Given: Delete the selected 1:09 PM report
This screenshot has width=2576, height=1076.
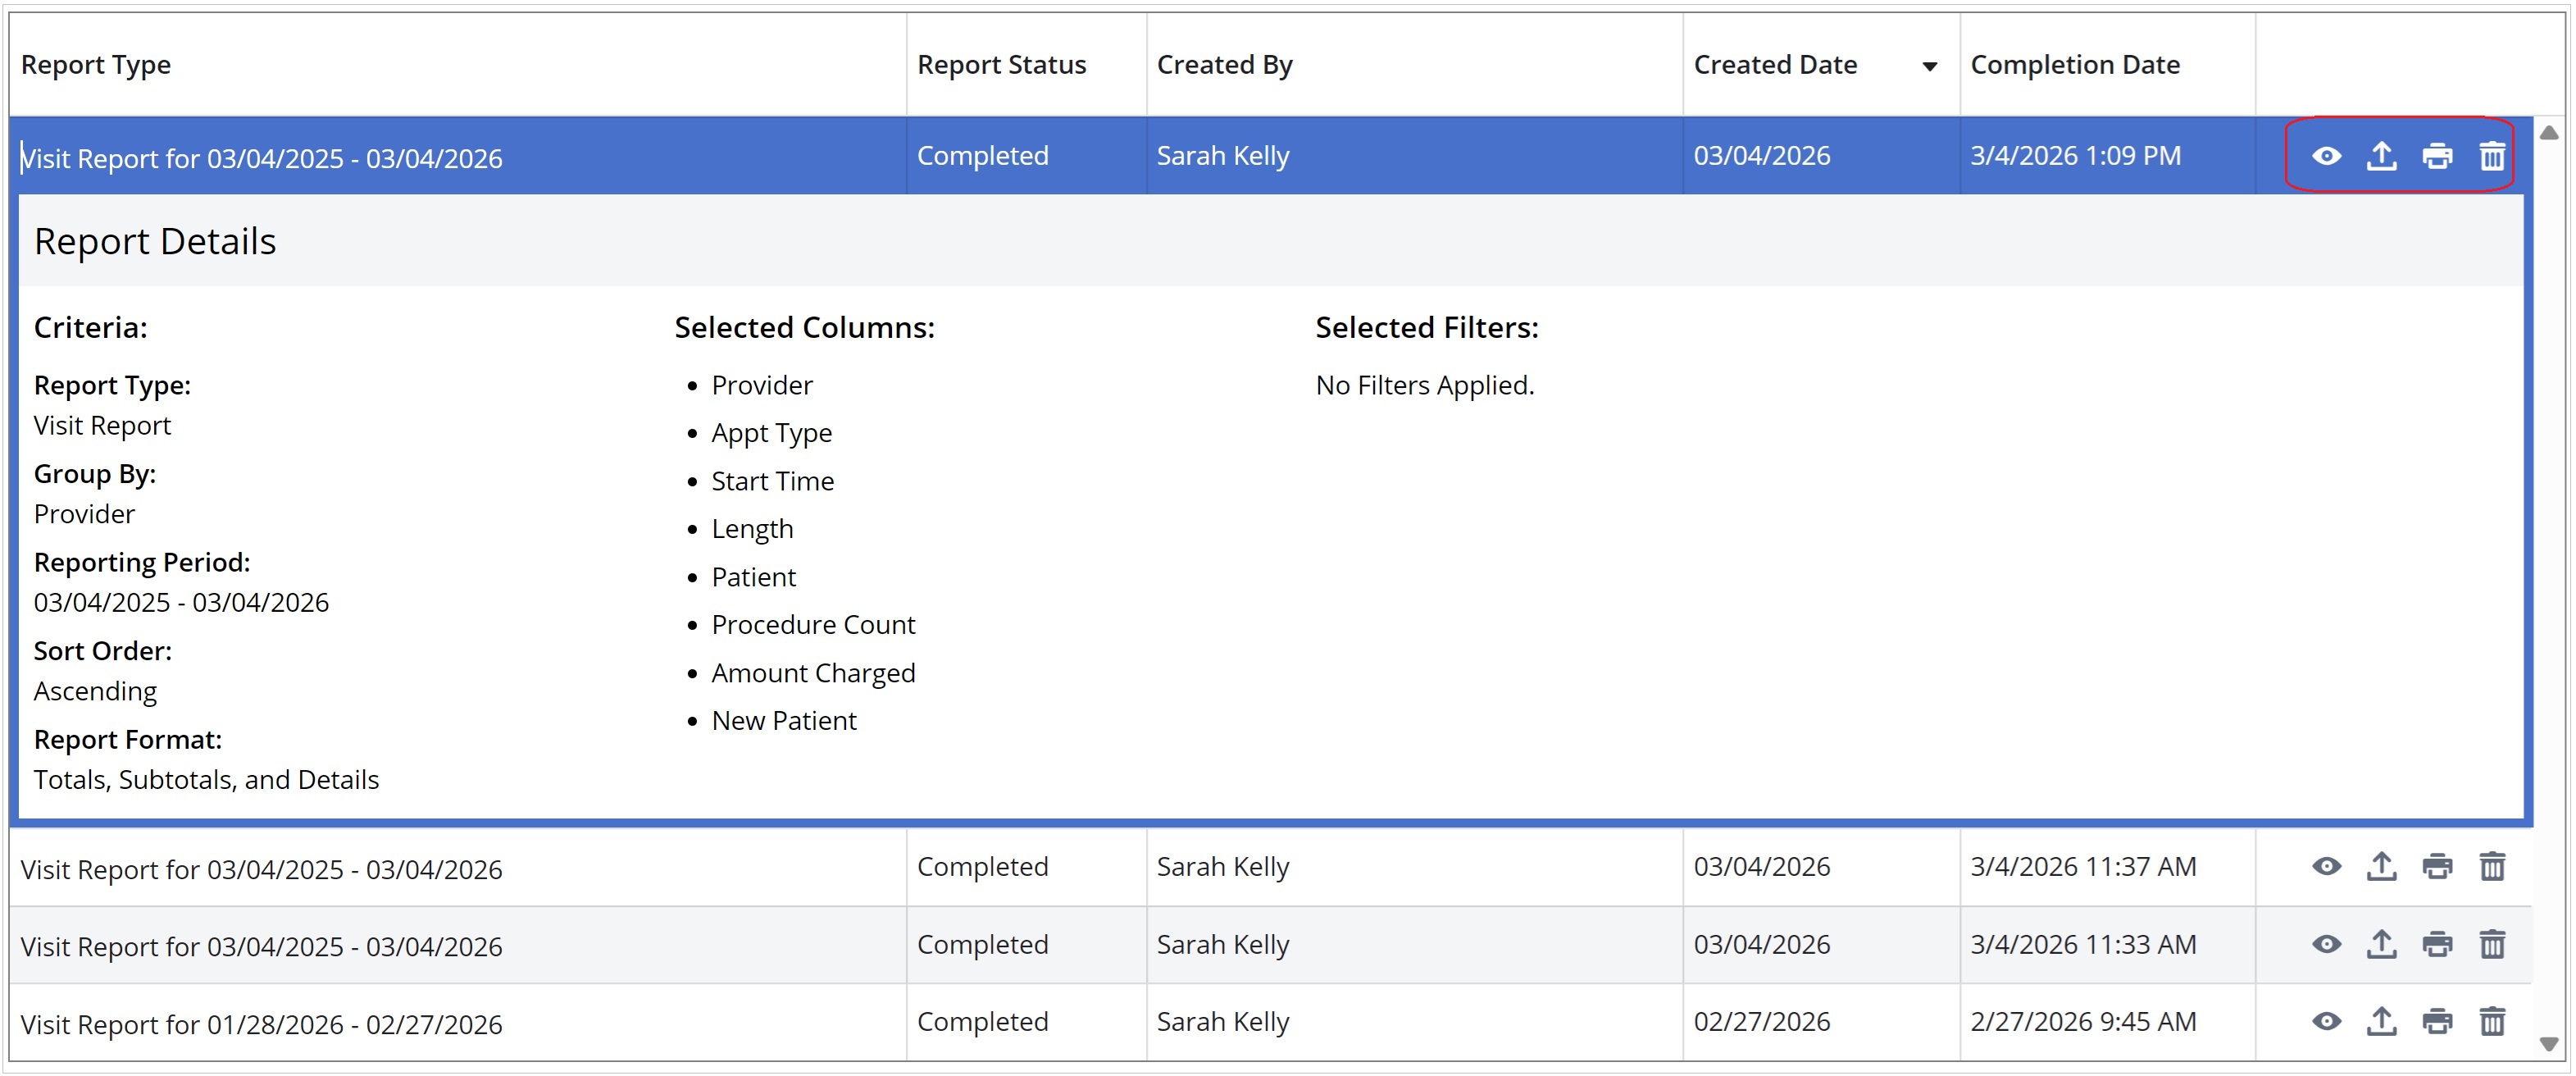Looking at the screenshot, I should (x=2492, y=156).
